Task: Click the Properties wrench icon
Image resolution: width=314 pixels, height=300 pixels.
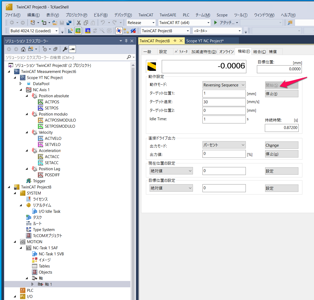Action: (x=65, y=49)
